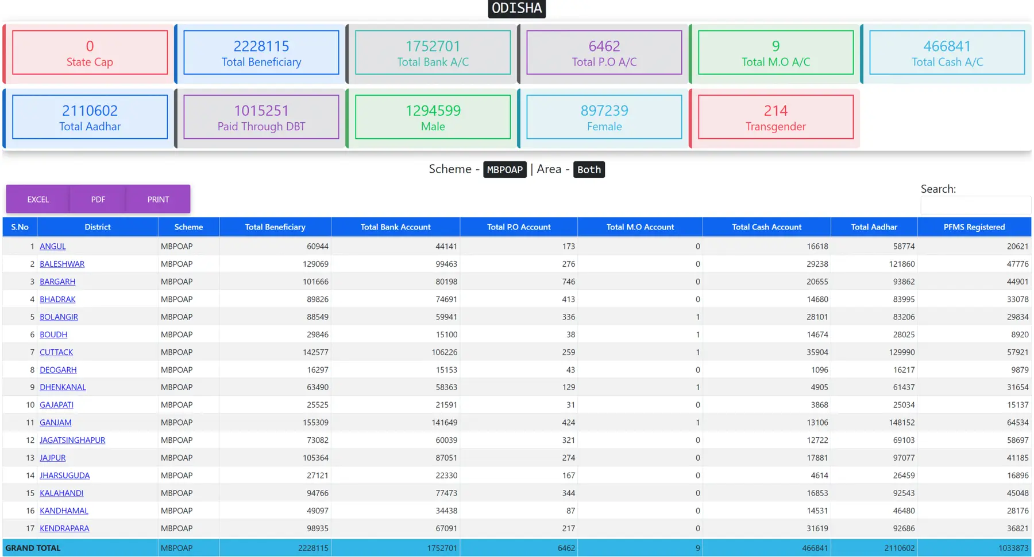
Task: Open the KALAHANDI district details
Action: tap(61, 493)
